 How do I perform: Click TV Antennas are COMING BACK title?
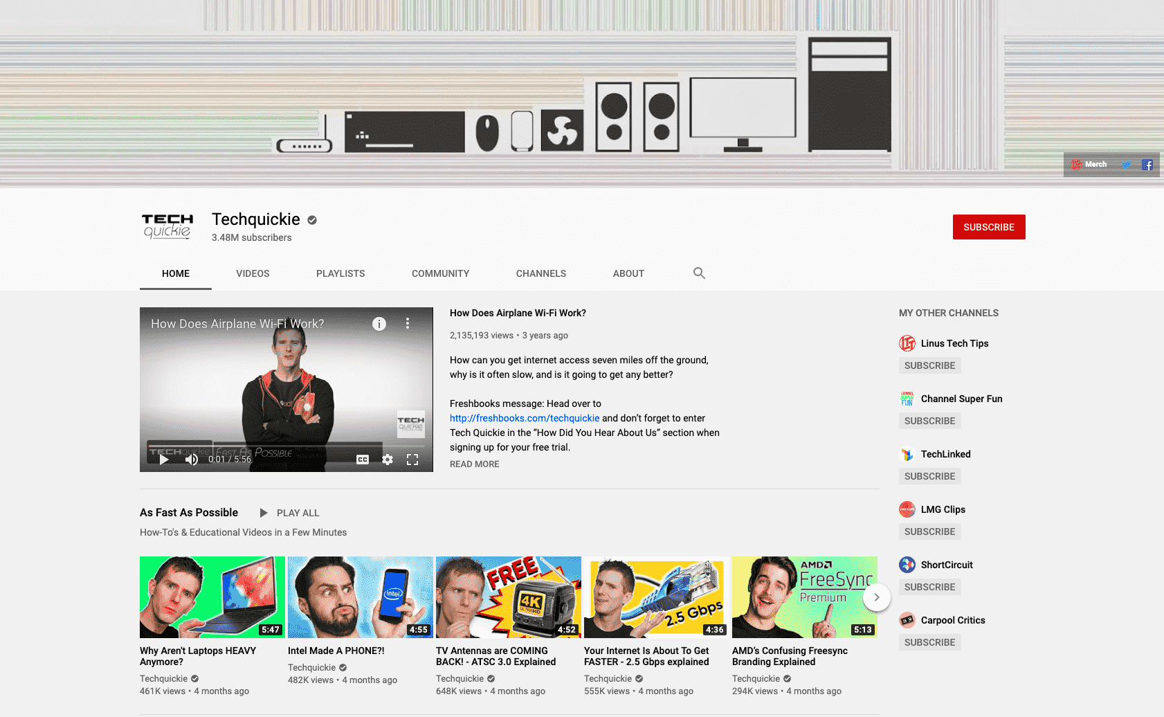coord(495,656)
